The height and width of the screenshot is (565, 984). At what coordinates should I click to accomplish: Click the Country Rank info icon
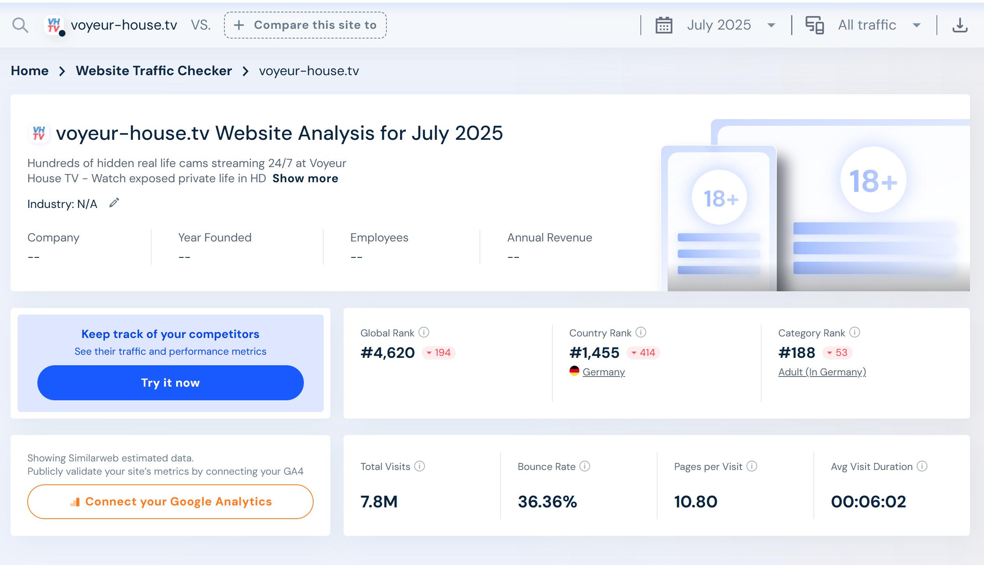641,332
